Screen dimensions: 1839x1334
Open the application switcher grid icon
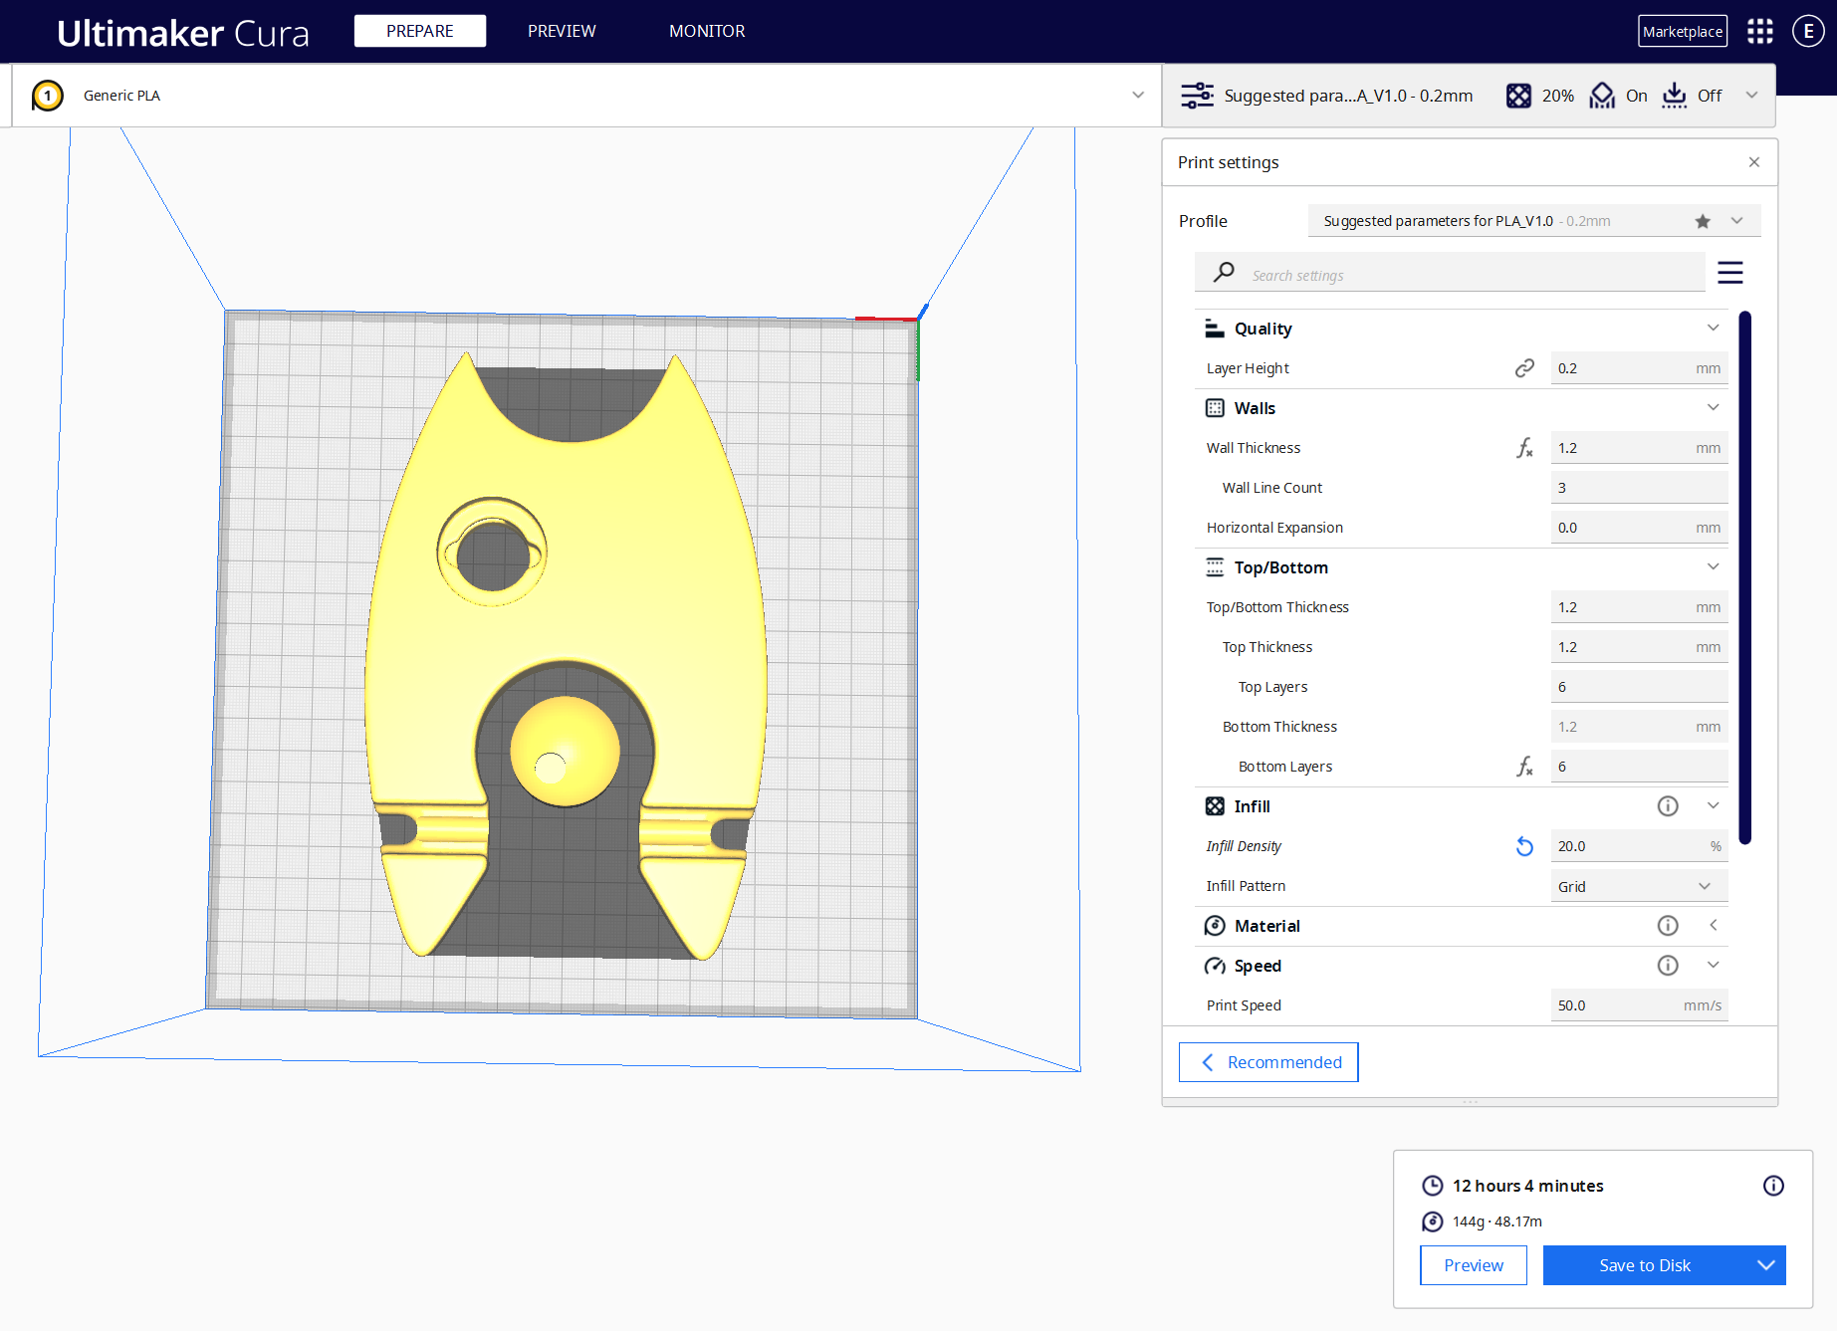1759,32
